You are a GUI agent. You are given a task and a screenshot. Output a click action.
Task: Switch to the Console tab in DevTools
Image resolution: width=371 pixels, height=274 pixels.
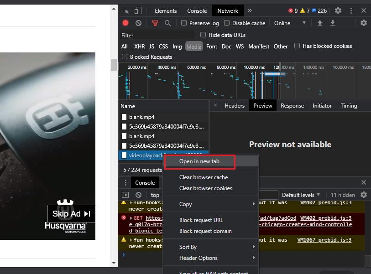197,11
